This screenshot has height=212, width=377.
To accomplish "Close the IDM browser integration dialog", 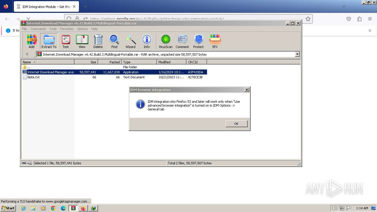I will point(247,90).
